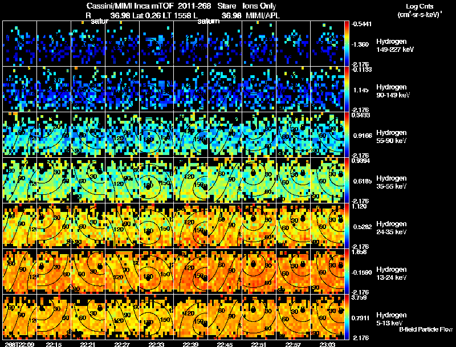
Task: Click the Hydrogen 24-35 keV label
Action: pyautogui.click(x=392, y=228)
